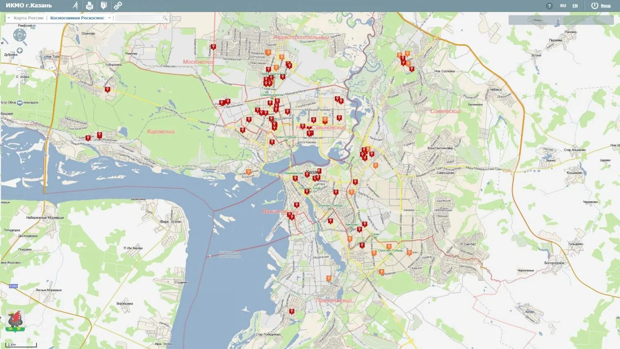620x349 pixels.
Task: Switch to Карта России layer tab
Action: [29, 18]
